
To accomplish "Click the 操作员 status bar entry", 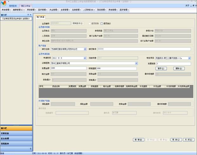I will 66,153.
